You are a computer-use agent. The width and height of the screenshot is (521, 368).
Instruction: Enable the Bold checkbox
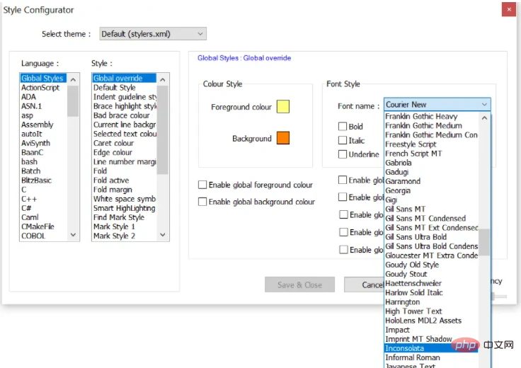click(x=343, y=127)
